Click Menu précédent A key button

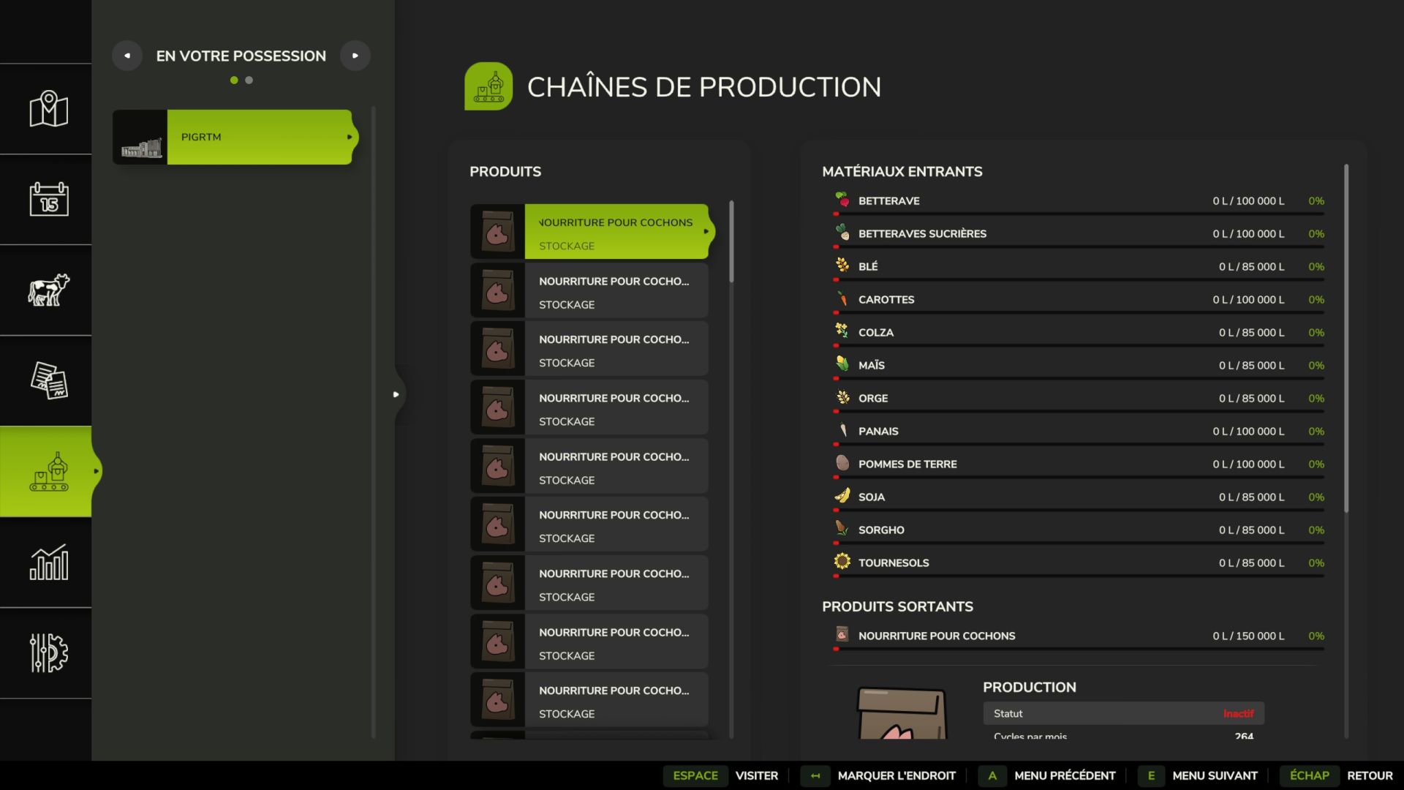coord(992,775)
